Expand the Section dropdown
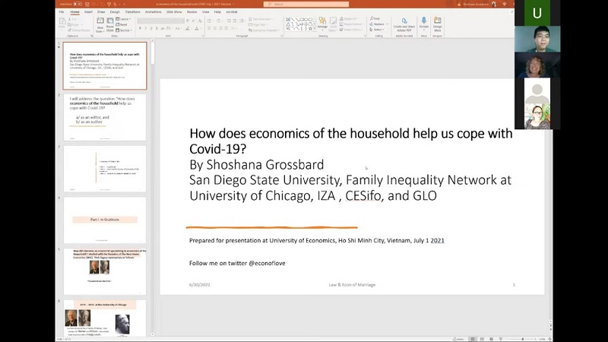The image size is (608, 342). pyautogui.click(x=124, y=30)
